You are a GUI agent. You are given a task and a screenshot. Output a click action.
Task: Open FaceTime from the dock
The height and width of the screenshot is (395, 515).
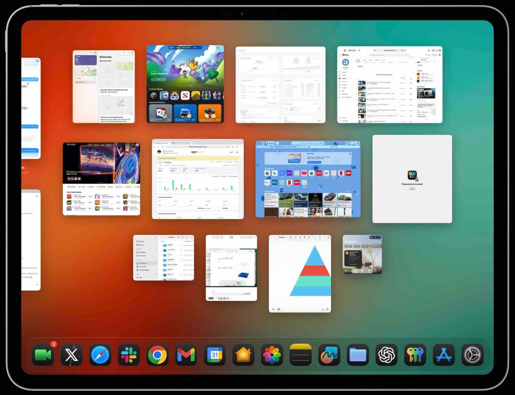(43, 355)
